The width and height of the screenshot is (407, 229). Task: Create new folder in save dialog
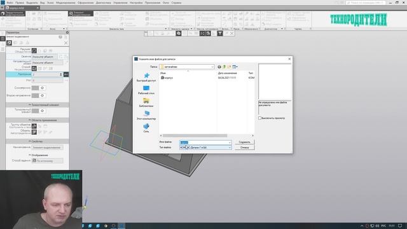coord(229,67)
